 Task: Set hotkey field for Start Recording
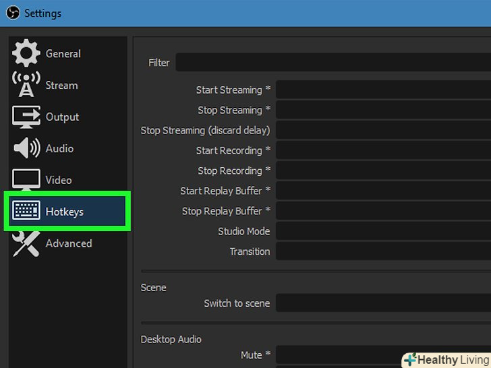coord(383,150)
